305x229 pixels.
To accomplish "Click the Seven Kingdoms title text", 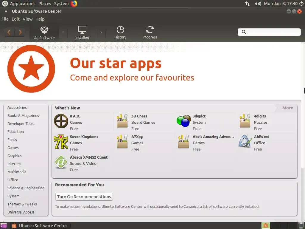I will 84,137.
